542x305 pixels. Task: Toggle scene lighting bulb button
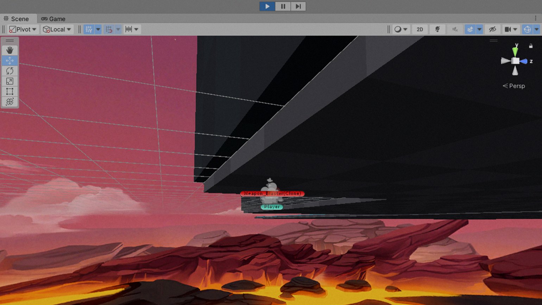click(437, 30)
